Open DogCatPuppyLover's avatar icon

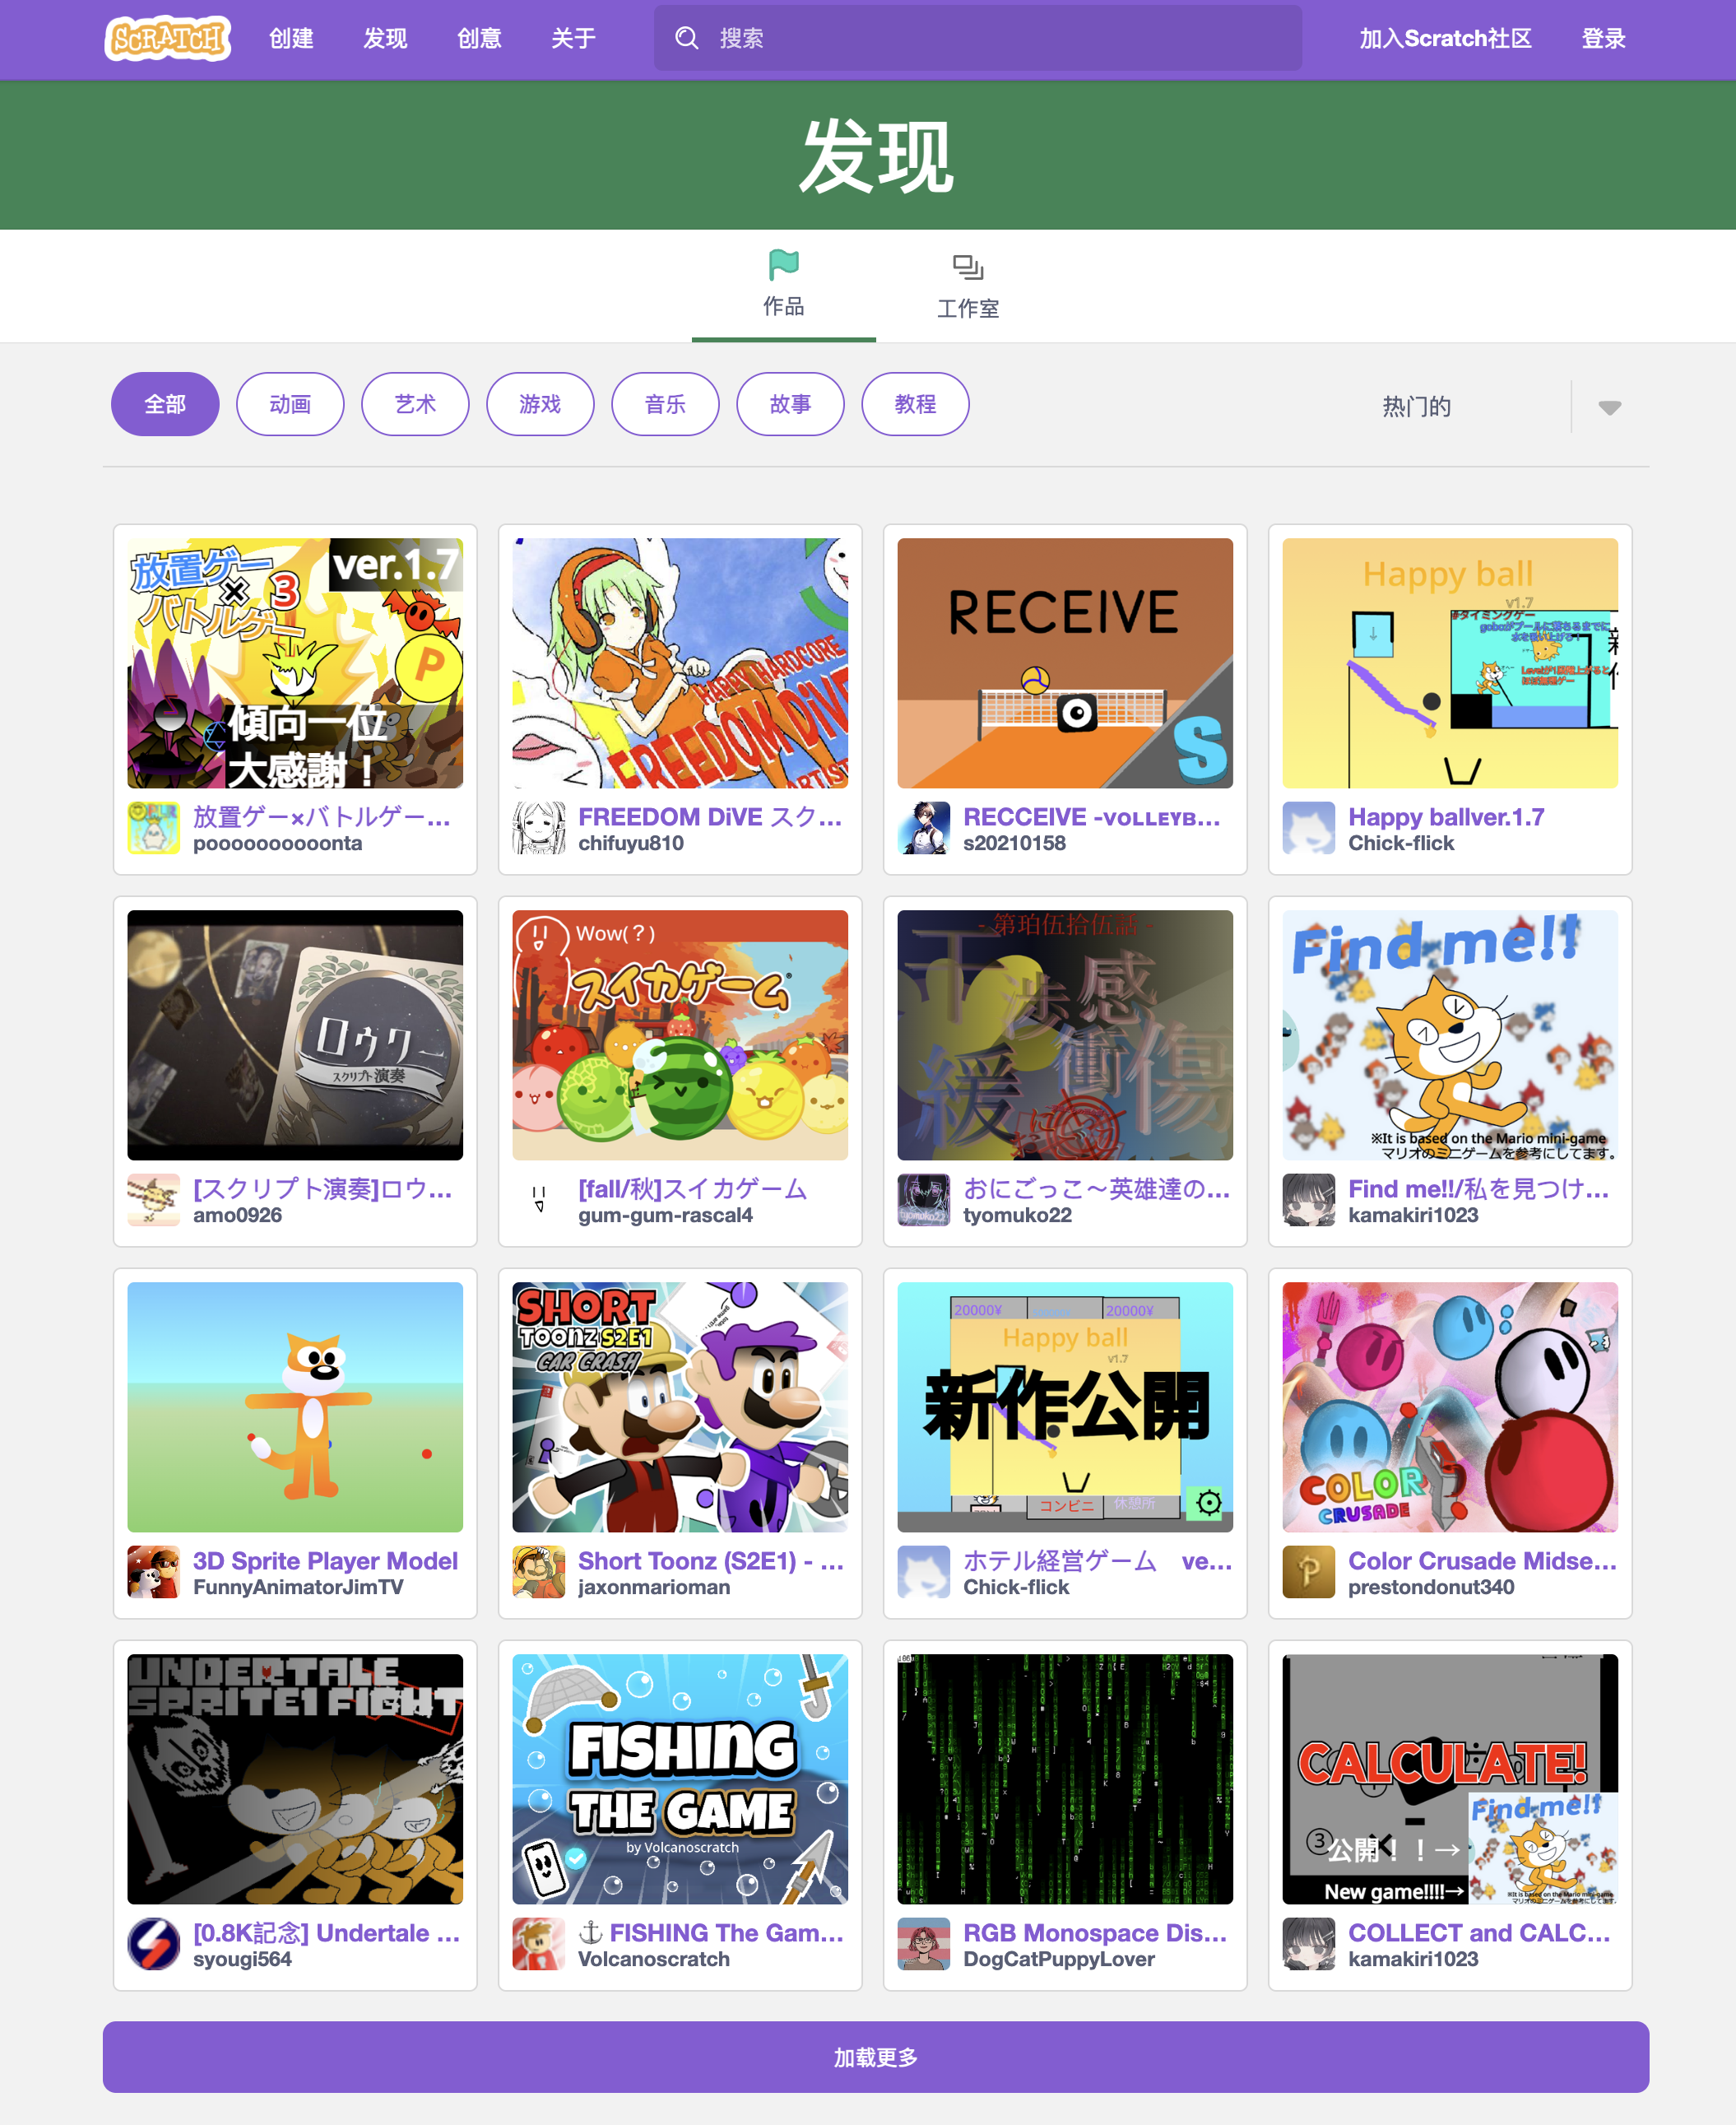point(923,1944)
